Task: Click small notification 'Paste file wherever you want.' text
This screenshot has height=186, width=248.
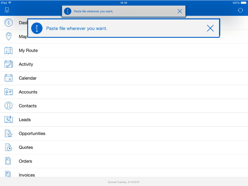Action: 93,11
